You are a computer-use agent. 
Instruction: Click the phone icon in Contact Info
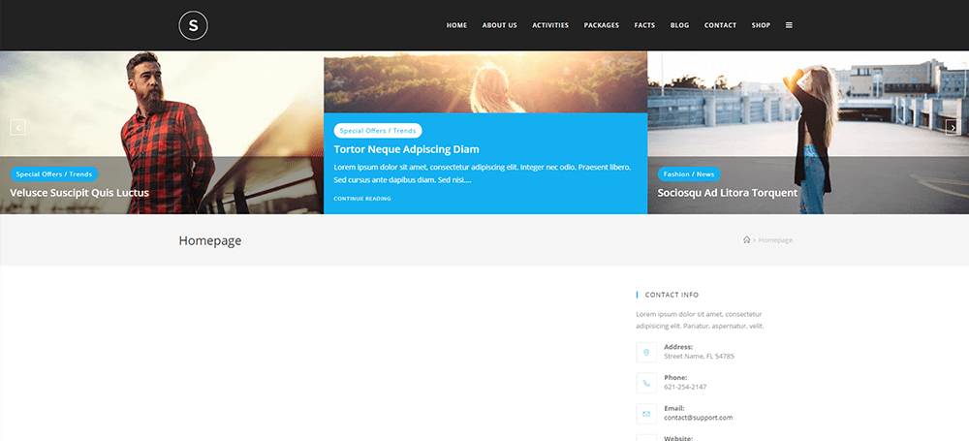646,383
